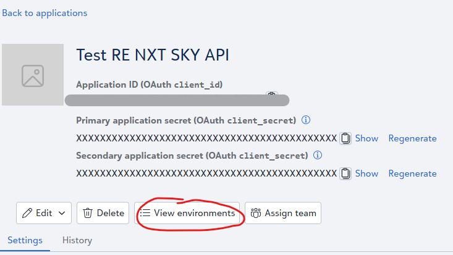Click the Application ID (OAuth client_id) label
The image size is (453, 255).
point(150,85)
